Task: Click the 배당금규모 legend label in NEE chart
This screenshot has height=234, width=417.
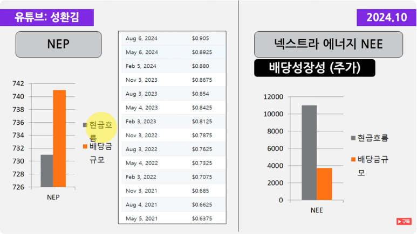Action: pos(373,166)
